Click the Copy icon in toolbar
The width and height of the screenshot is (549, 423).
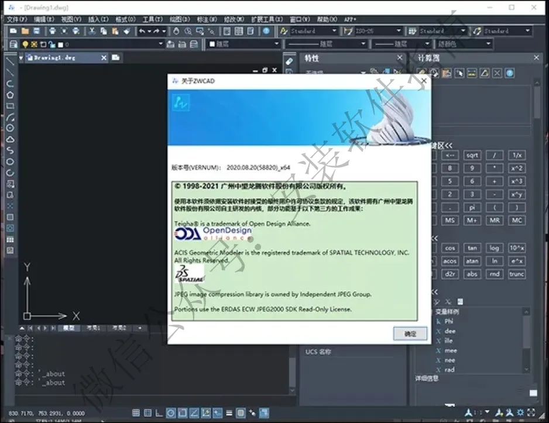click(104, 31)
